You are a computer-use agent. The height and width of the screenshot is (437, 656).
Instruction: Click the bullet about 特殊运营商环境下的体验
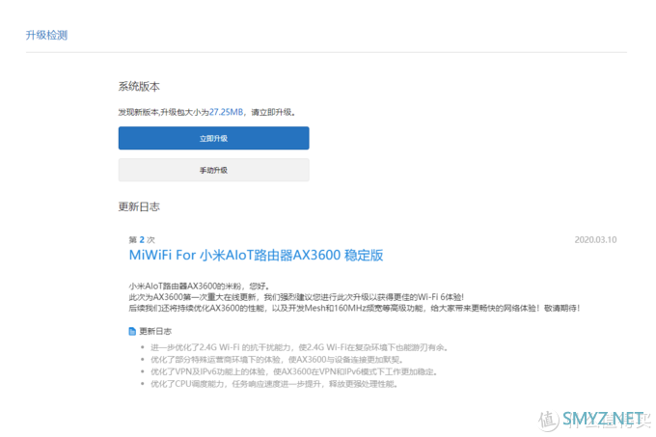[277, 360]
